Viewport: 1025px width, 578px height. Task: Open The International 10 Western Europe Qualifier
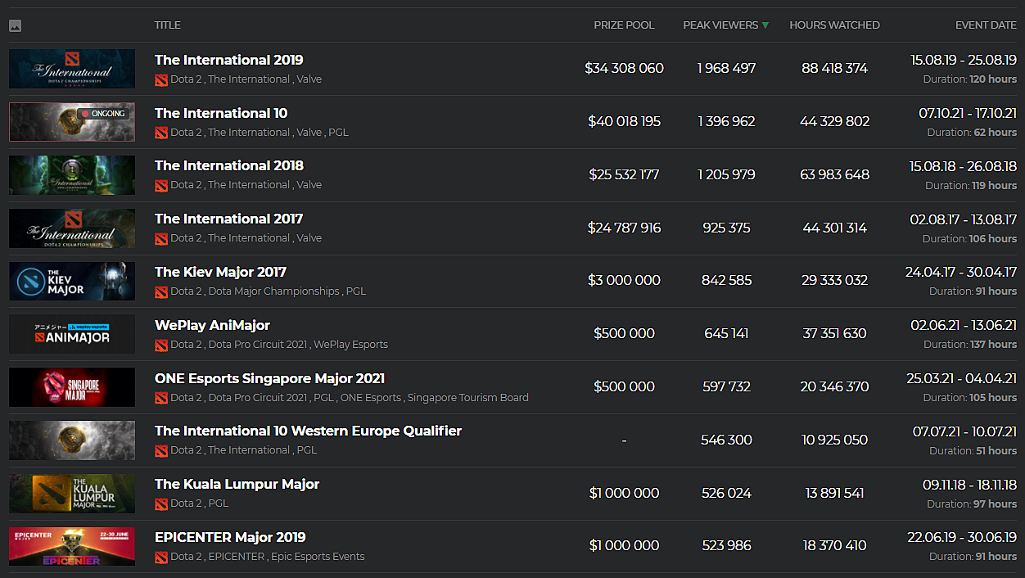308,431
